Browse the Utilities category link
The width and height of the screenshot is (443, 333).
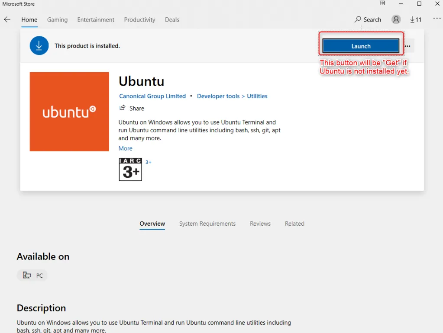[x=257, y=96]
